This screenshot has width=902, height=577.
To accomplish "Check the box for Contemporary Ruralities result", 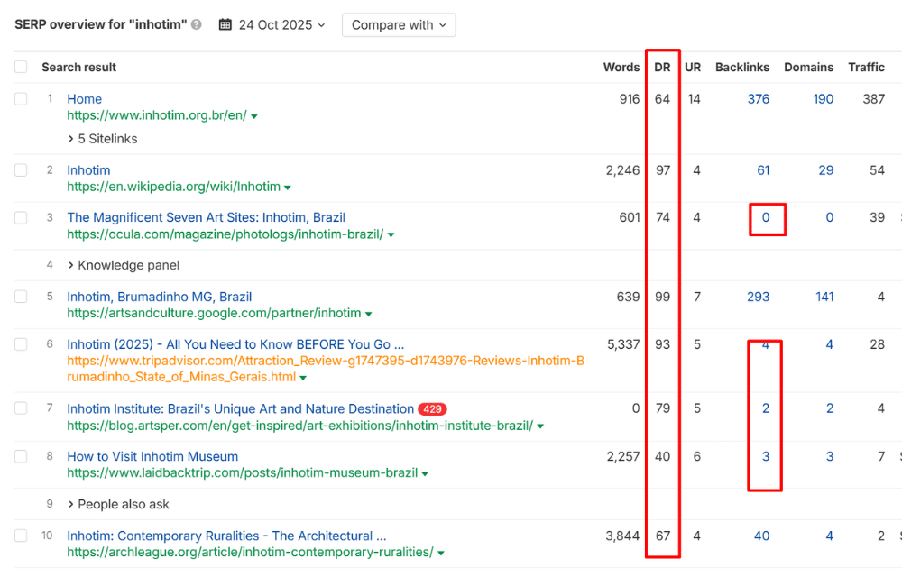I will point(21,536).
